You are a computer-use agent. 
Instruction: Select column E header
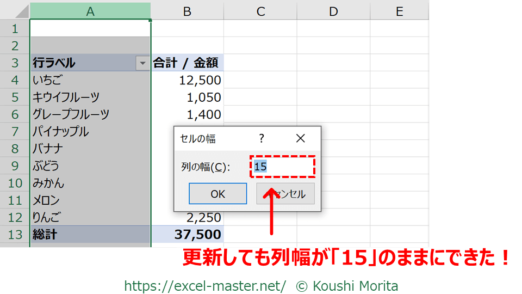click(x=399, y=11)
